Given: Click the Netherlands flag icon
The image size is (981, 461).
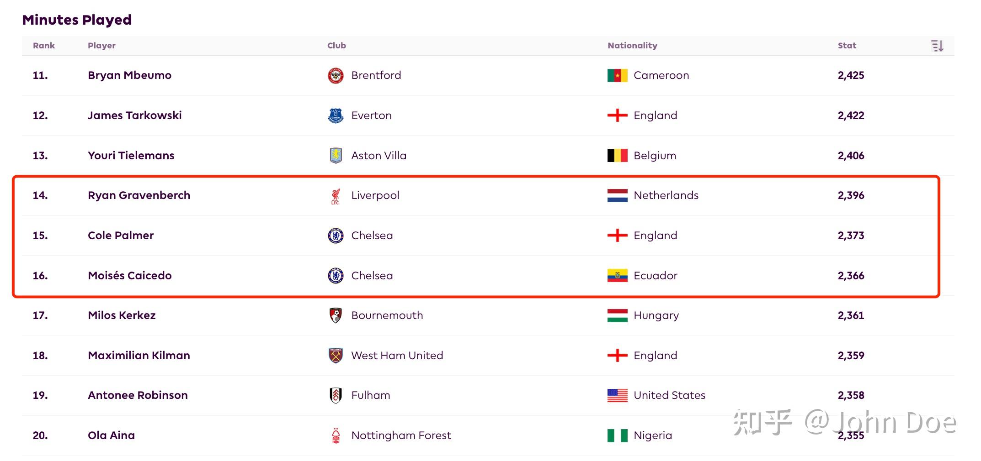Looking at the screenshot, I should (617, 195).
